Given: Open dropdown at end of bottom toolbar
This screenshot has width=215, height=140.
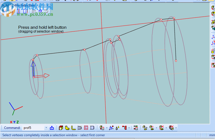Looking at the screenshot, I should [x=176, y=128].
